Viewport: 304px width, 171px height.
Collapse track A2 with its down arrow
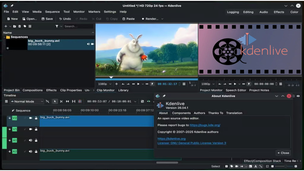pyautogui.click(x=9, y=151)
